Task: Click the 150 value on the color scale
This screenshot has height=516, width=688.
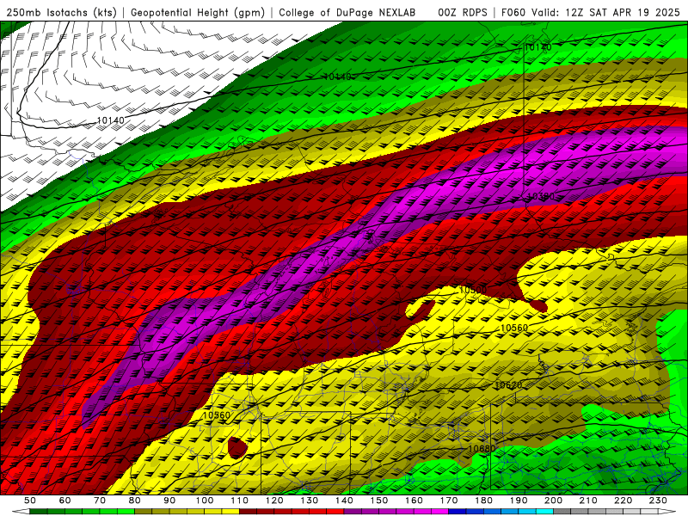Action: pyautogui.click(x=379, y=501)
